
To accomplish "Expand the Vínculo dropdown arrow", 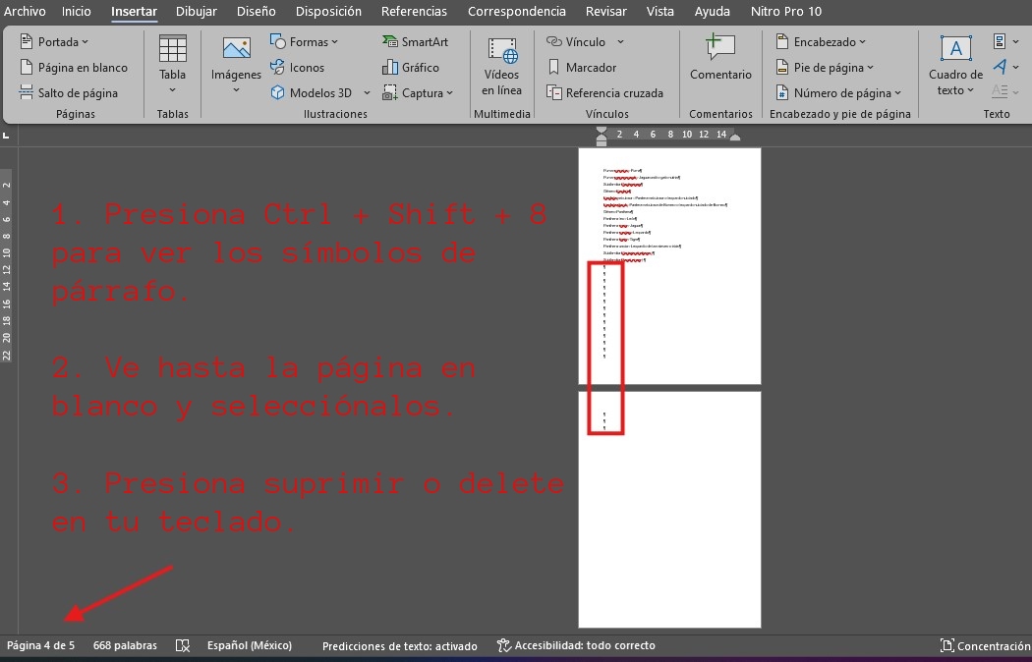I will click(x=620, y=42).
